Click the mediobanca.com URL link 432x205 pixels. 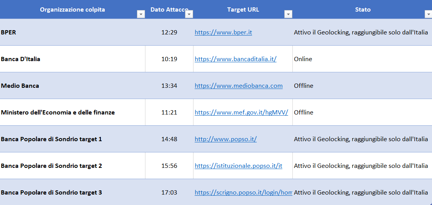[x=238, y=86]
